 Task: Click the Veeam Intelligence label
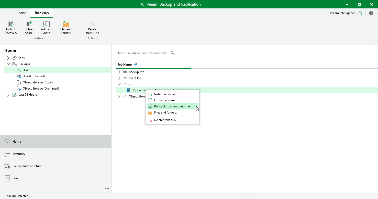[342, 13]
